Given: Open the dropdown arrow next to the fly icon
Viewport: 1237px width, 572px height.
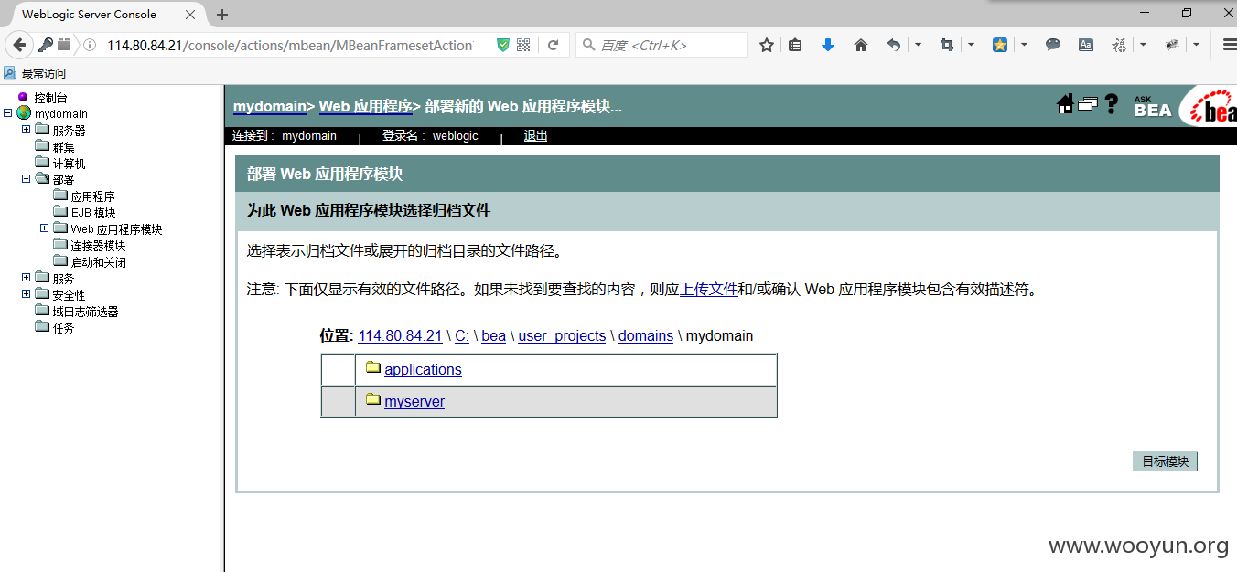Looking at the screenshot, I should [x=1196, y=45].
